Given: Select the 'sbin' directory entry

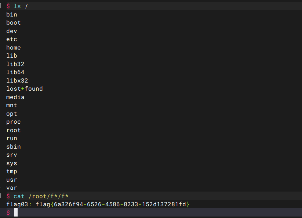Looking at the screenshot, I should point(14,146).
